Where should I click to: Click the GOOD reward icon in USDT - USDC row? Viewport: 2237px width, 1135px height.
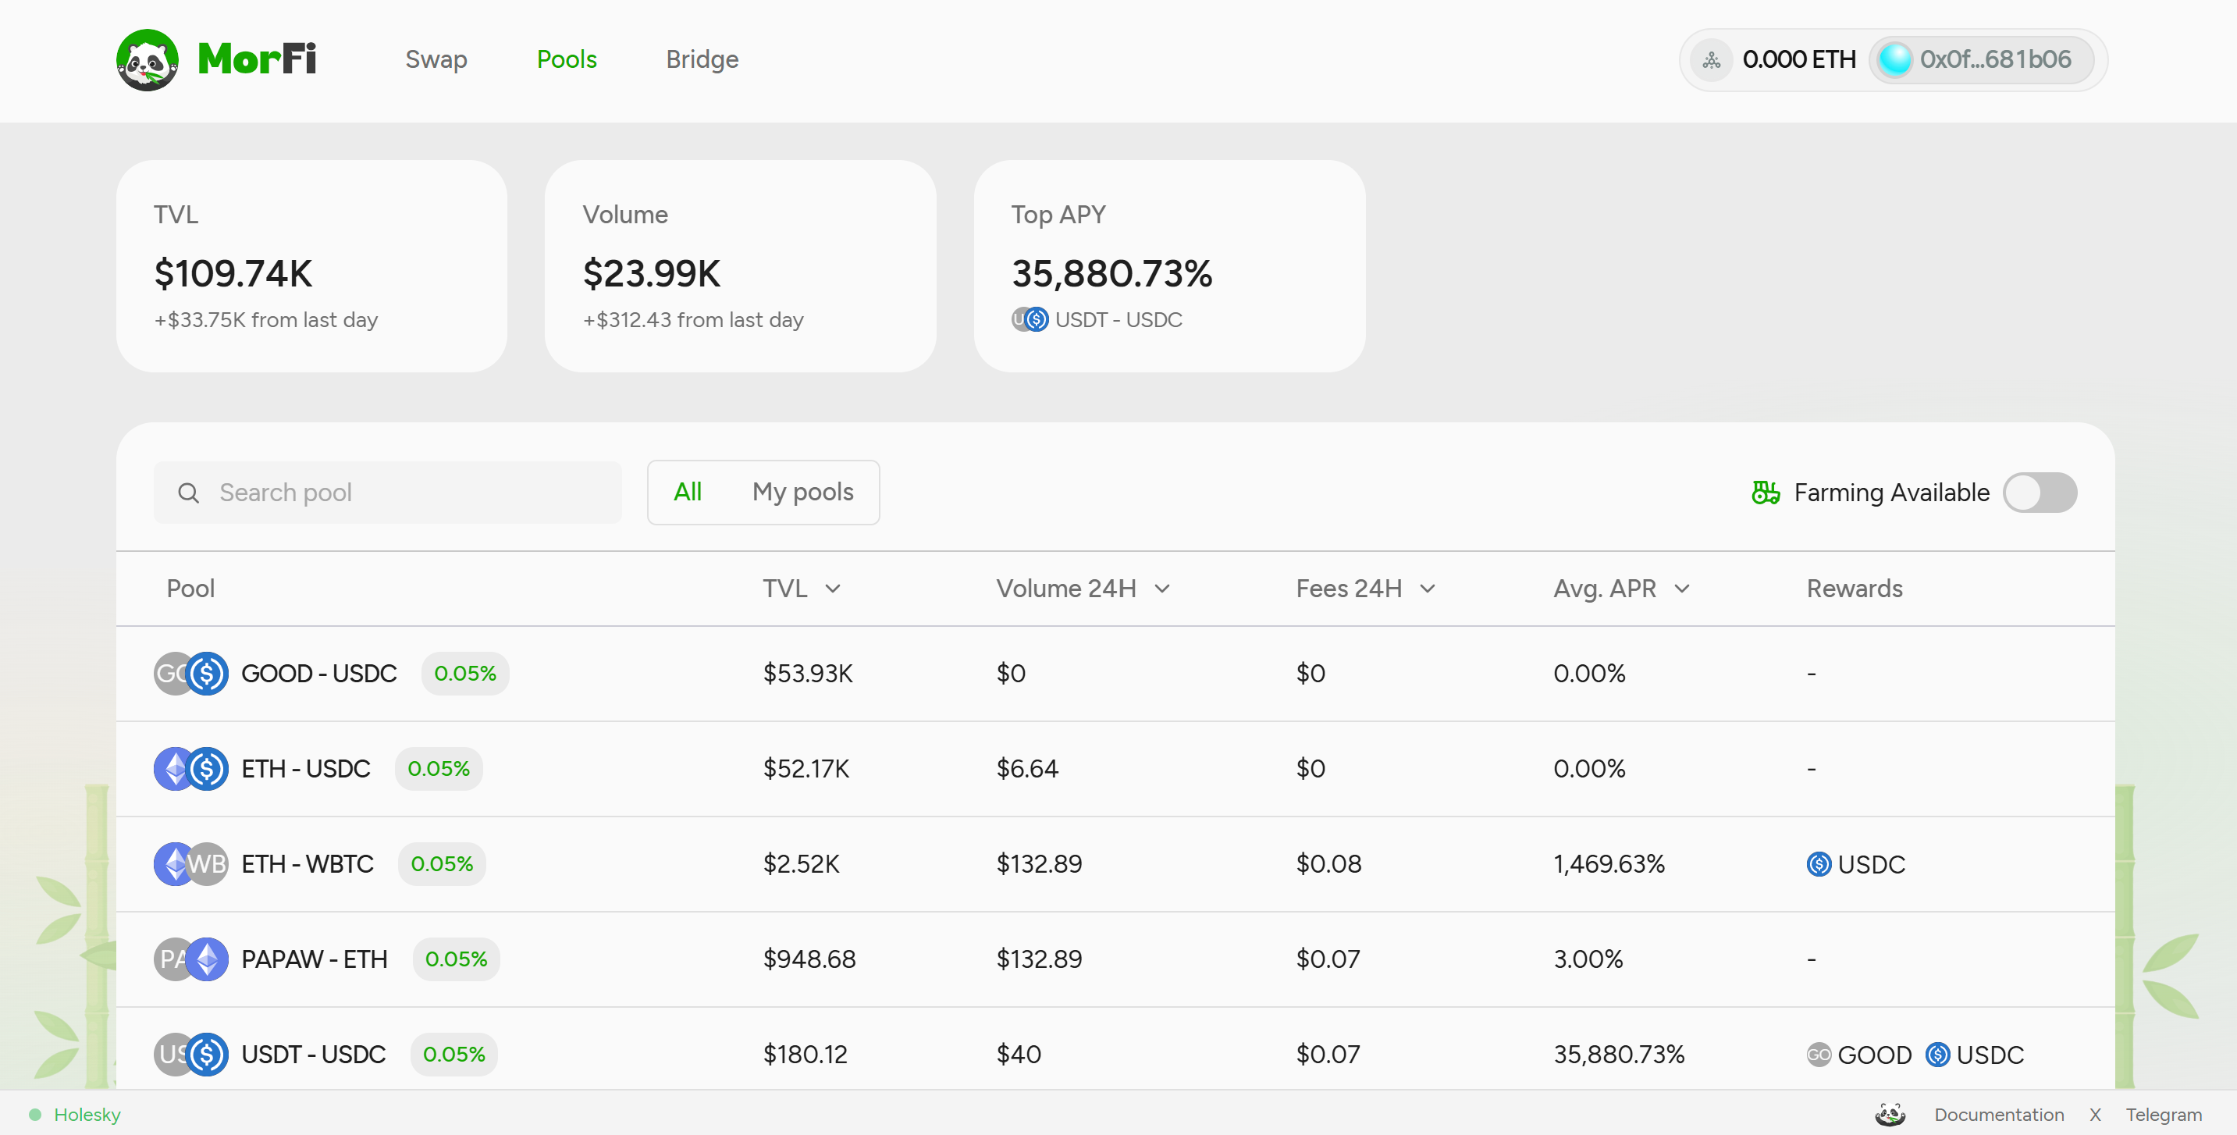click(1819, 1055)
